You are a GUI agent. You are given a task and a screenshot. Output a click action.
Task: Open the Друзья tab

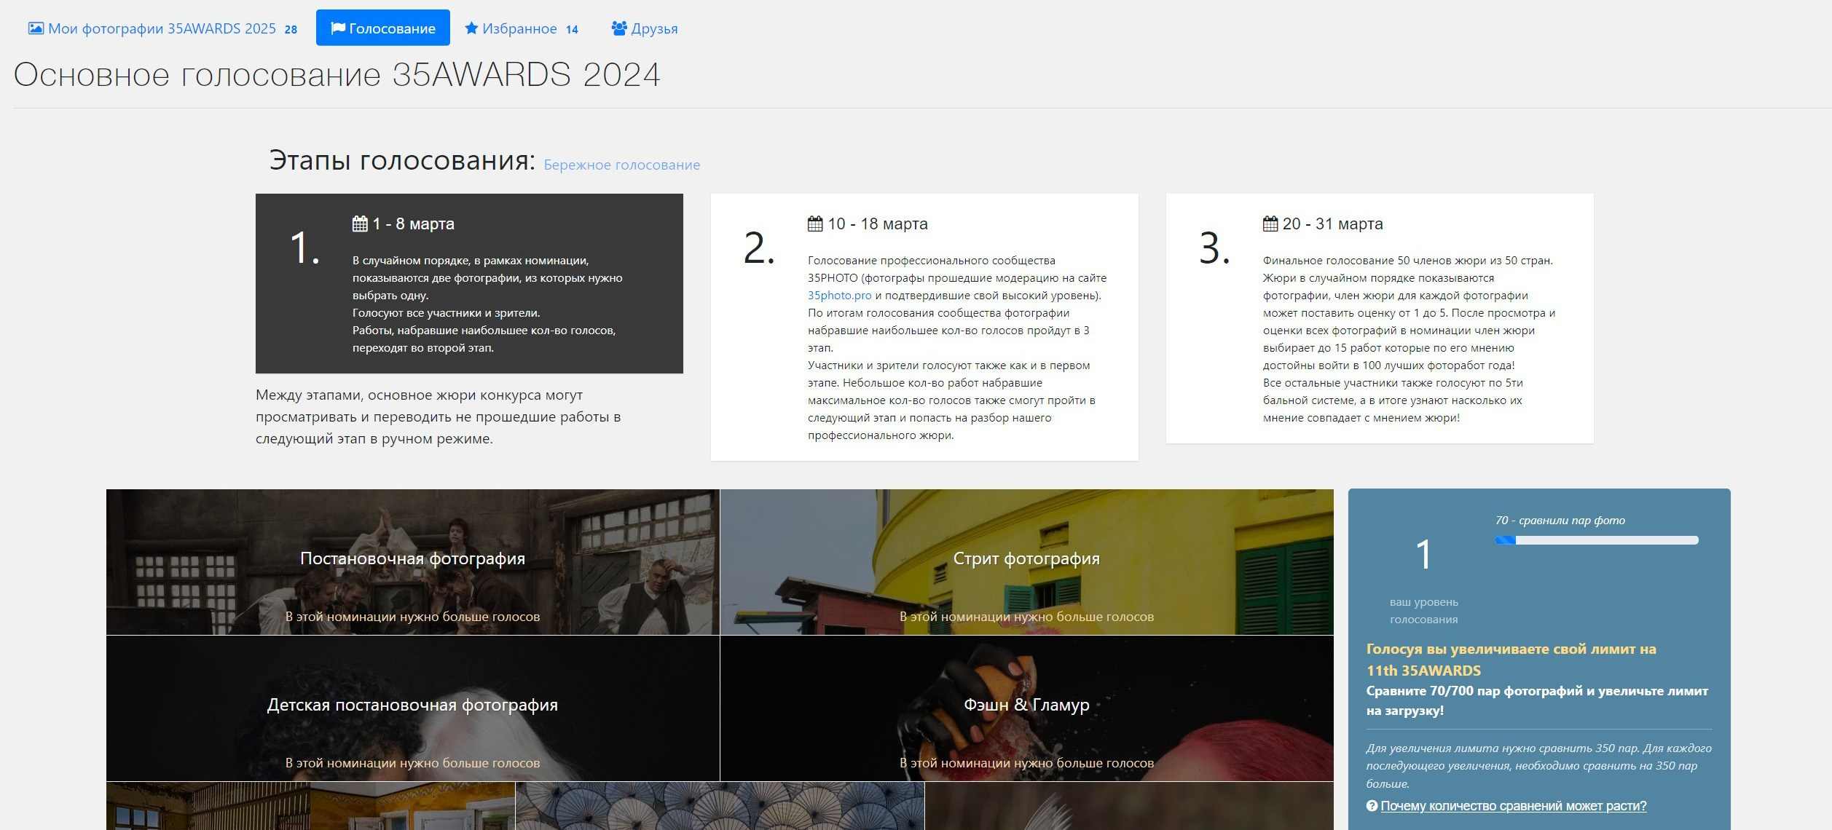point(654,28)
